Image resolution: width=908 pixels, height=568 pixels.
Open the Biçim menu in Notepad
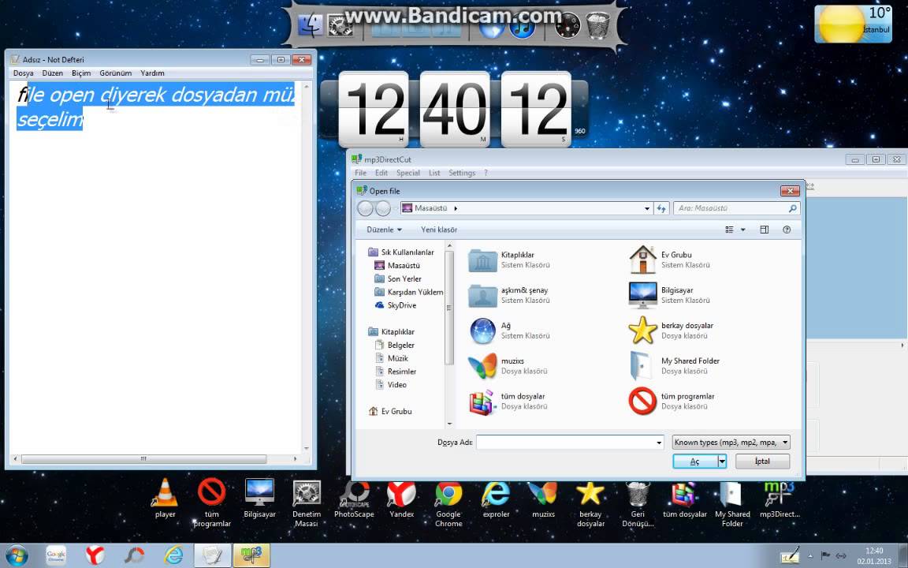(81, 73)
